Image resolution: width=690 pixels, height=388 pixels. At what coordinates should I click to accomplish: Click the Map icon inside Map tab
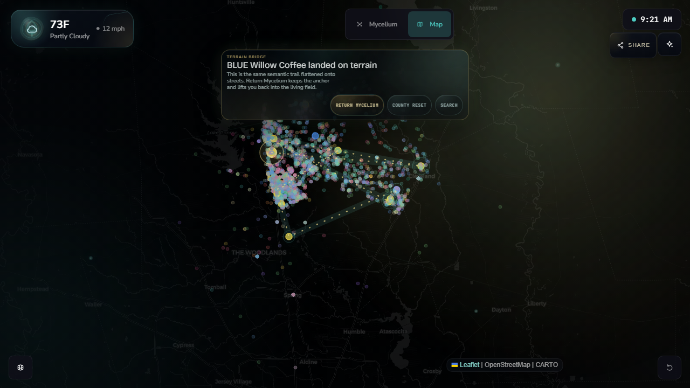tap(420, 24)
